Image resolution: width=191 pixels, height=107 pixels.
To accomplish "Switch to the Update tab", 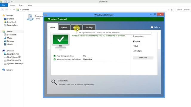I will click(x=64, y=27).
